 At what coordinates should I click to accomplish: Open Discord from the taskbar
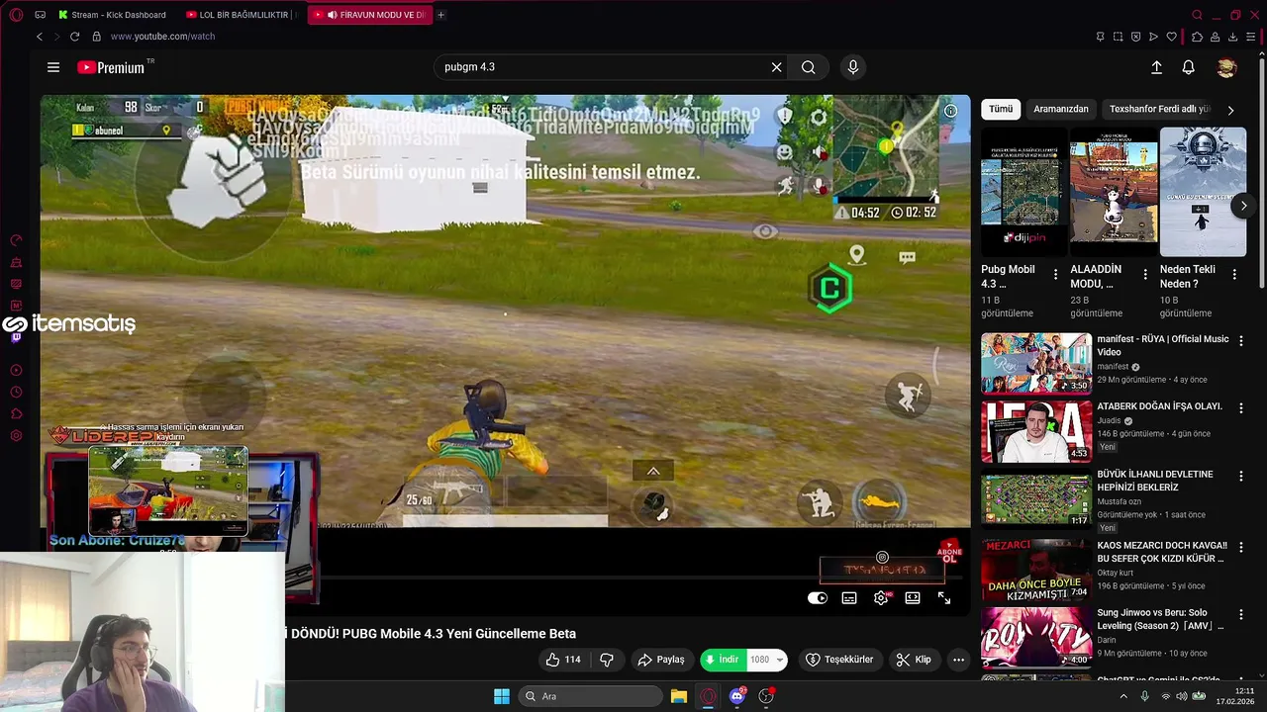pyautogui.click(x=736, y=696)
